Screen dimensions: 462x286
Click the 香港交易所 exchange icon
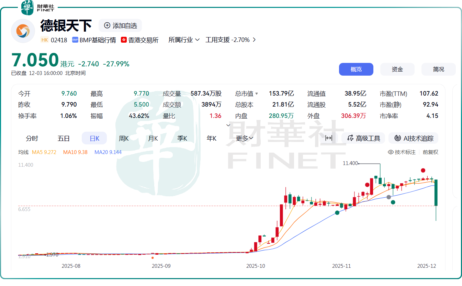click(124, 40)
